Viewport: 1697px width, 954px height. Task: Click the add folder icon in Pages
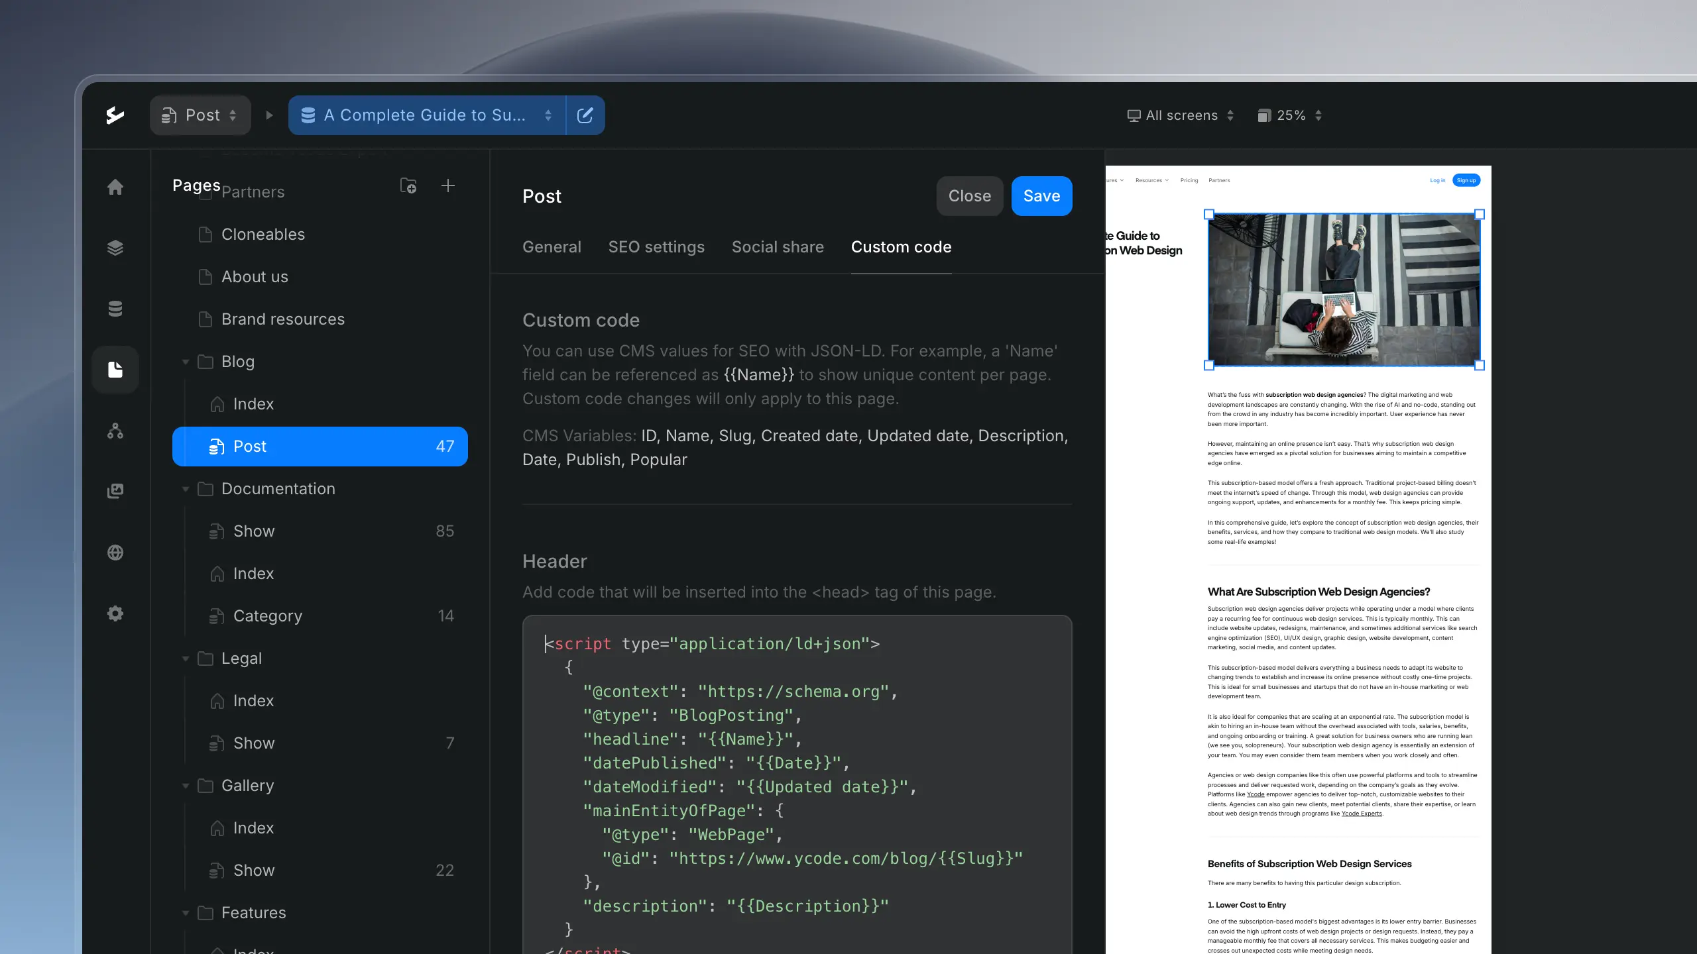(408, 186)
